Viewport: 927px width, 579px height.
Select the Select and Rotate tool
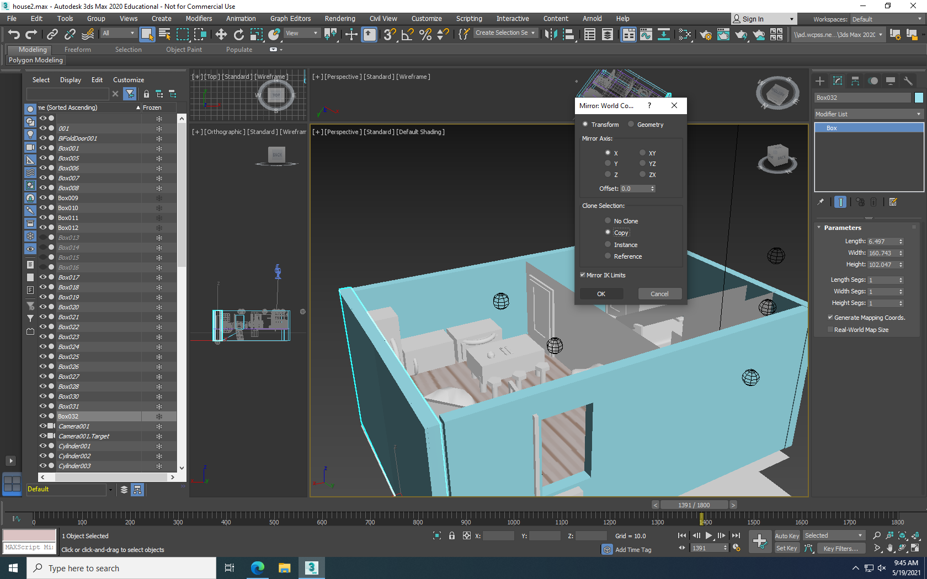pyautogui.click(x=238, y=34)
